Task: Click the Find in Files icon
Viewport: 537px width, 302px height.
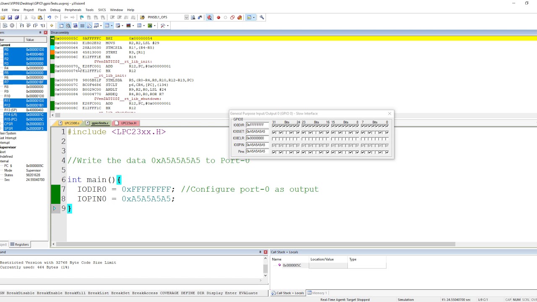Action: 143,17
